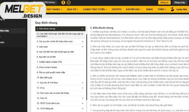Open 13. Tính cược xâu và cược hệ thống

tap(60, 93)
